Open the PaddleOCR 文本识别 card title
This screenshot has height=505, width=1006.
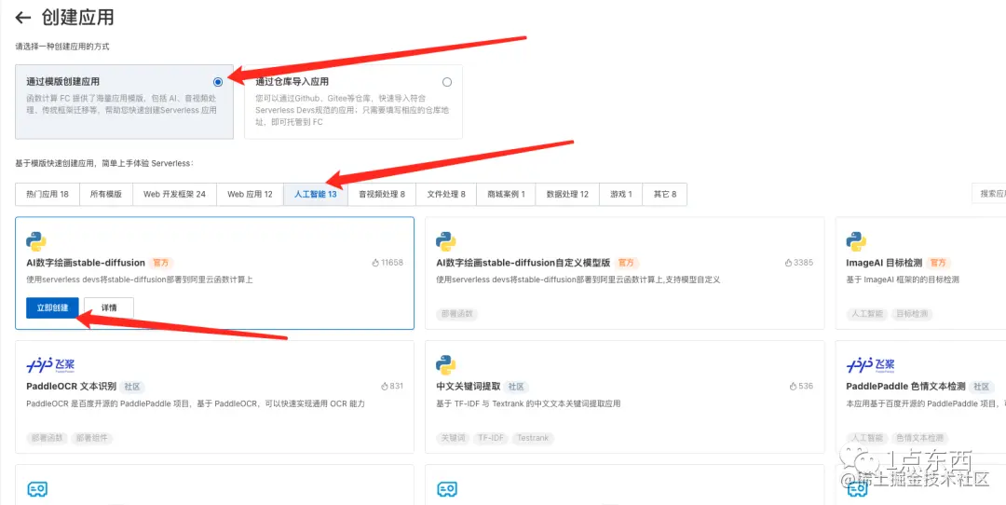tap(71, 387)
